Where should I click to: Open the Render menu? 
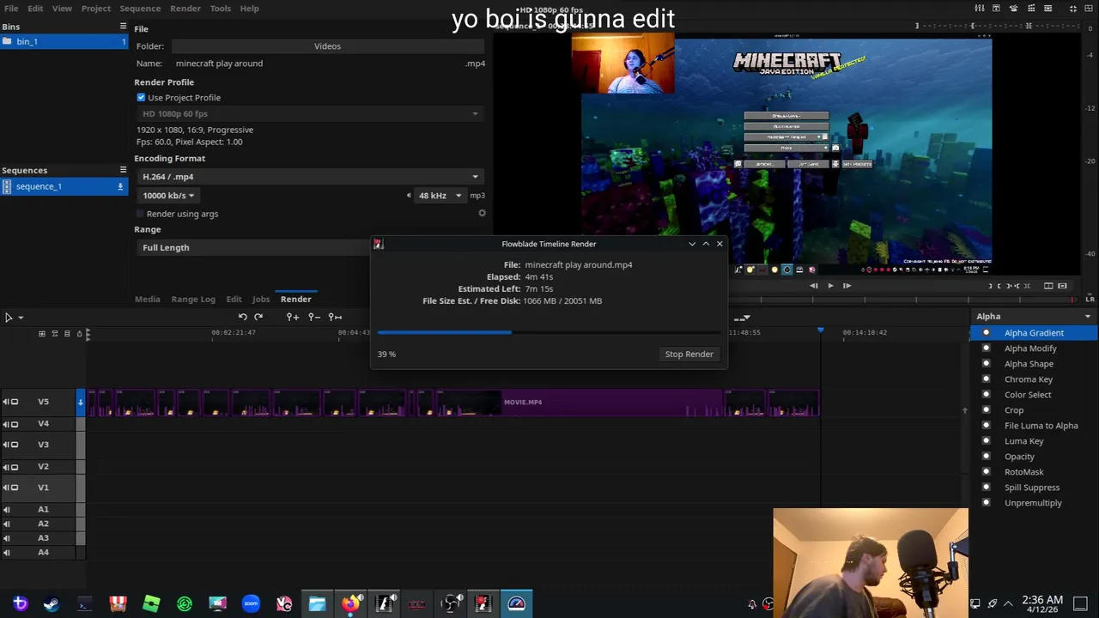point(185,8)
